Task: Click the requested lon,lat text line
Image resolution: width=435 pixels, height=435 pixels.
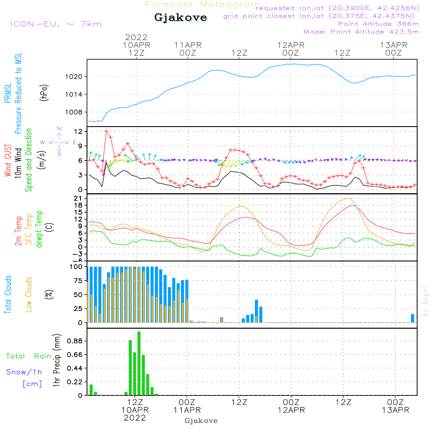Action: point(338,8)
